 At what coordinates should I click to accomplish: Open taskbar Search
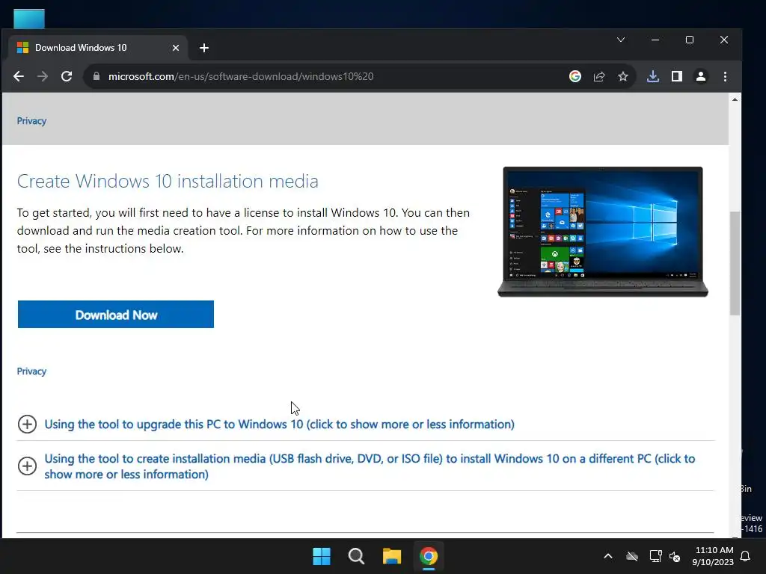pos(356,556)
